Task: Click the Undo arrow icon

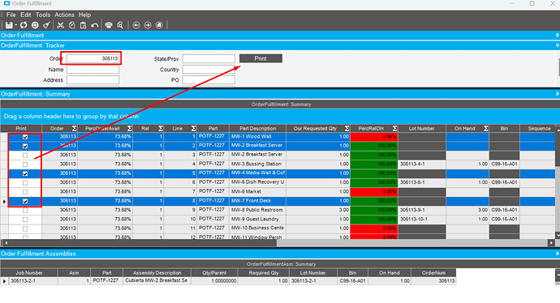Action: point(95,25)
